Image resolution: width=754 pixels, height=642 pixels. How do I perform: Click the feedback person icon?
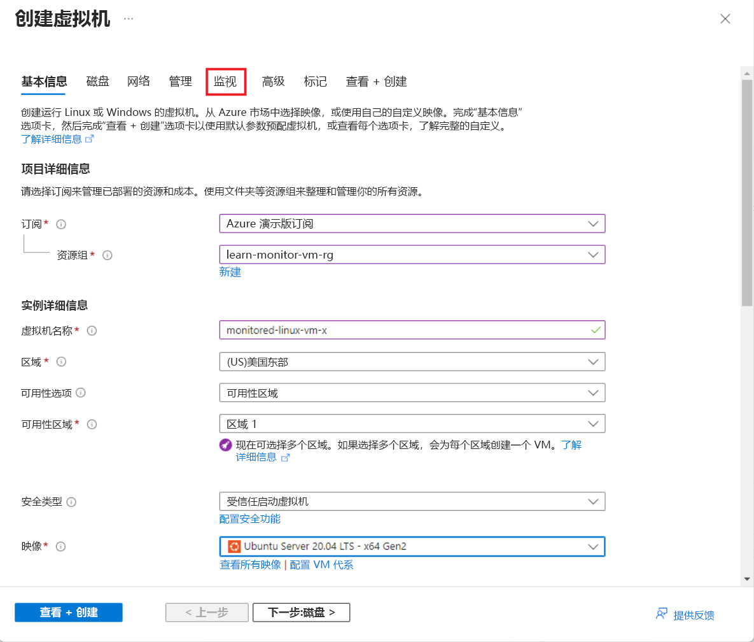tap(662, 613)
